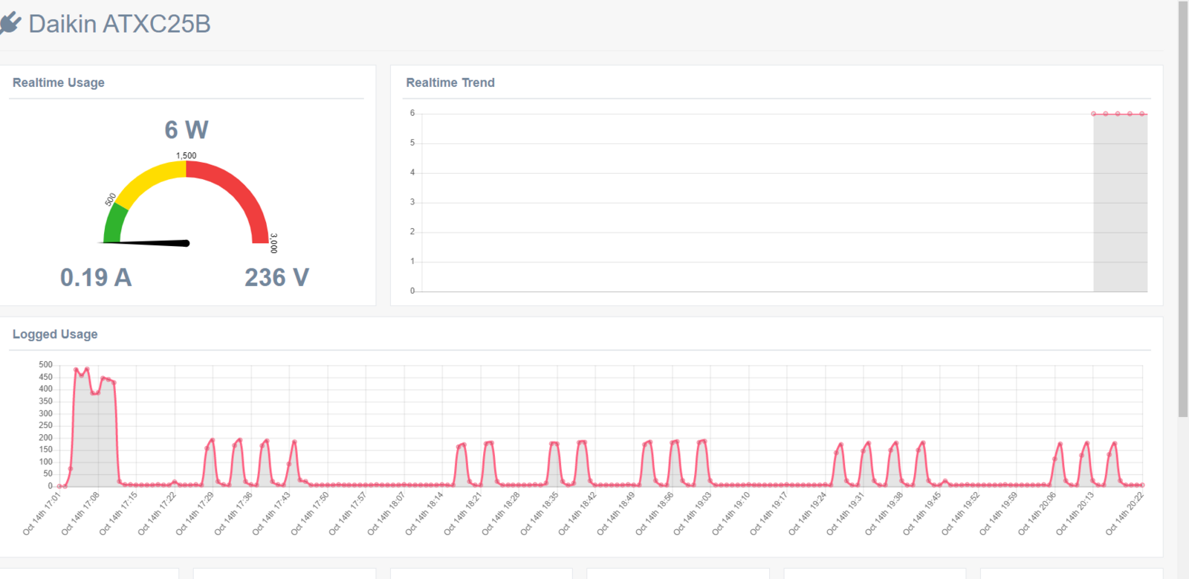Click the Oct 14th 18:35 time label
Viewport: 1189px width, 579px height.
coord(540,513)
